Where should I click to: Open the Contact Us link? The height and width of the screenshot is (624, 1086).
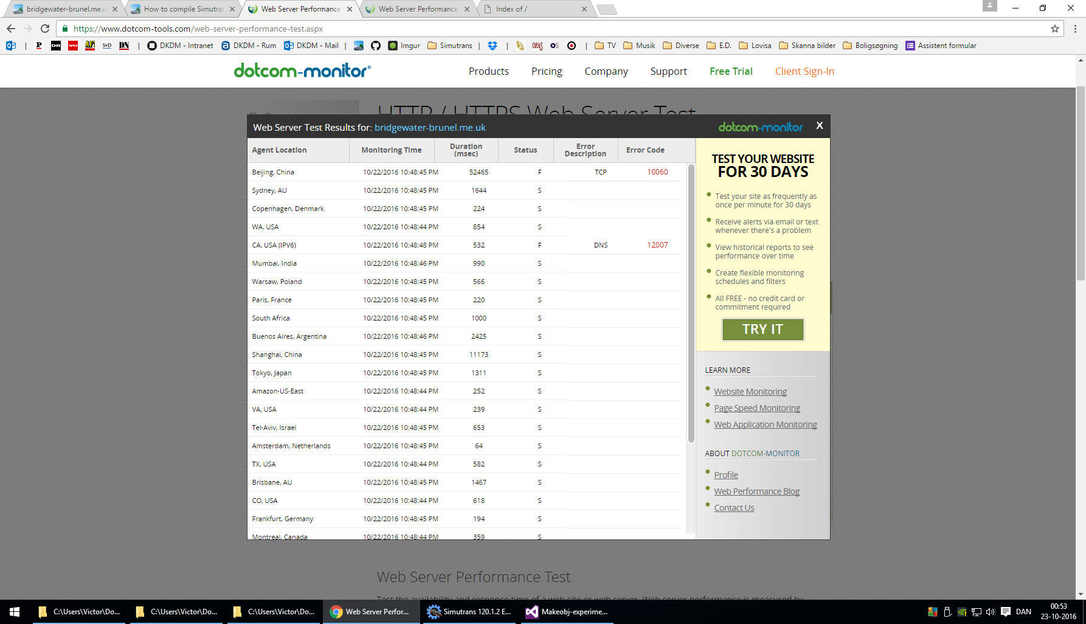pos(734,508)
